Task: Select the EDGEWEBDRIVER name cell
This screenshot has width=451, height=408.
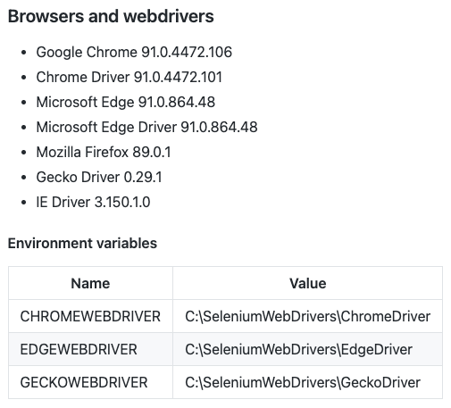Action: (90, 349)
